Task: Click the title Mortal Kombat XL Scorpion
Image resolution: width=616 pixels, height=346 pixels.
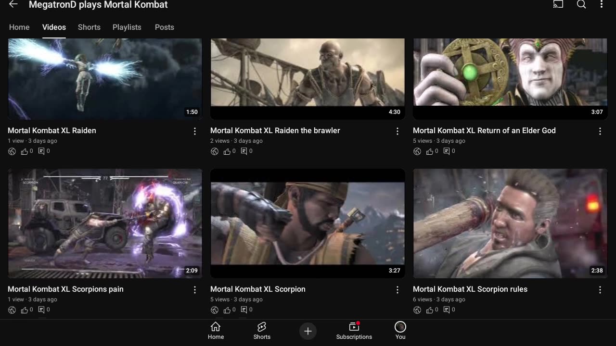Action: [x=258, y=289]
